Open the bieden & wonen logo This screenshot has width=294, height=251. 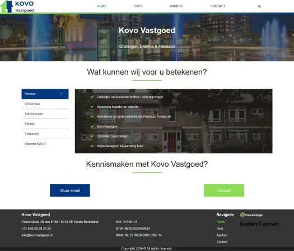259,223
